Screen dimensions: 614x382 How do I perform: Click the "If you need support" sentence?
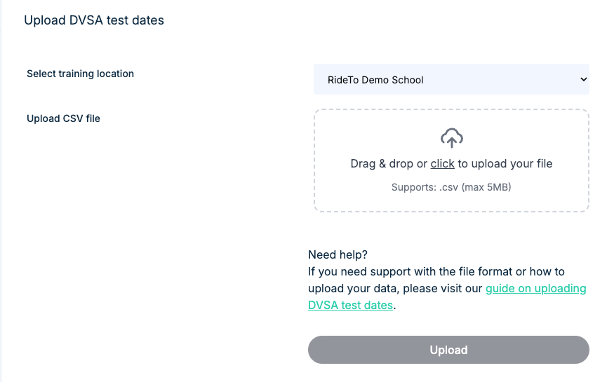click(358, 271)
